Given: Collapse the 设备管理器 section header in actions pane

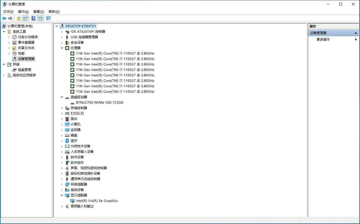Looking at the screenshot, I should click(x=356, y=33).
